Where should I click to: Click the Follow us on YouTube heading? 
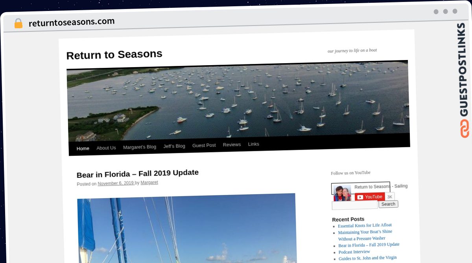pyautogui.click(x=351, y=173)
